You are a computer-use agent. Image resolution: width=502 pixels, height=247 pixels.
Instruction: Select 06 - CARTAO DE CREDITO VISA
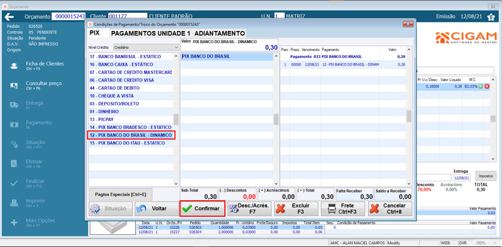click(131, 80)
